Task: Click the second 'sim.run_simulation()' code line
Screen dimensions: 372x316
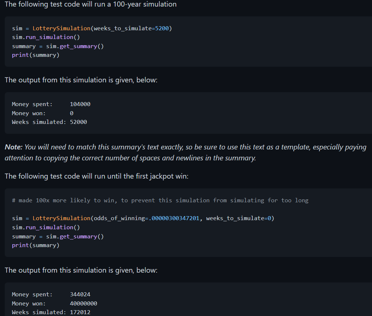Action: (46, 227)
